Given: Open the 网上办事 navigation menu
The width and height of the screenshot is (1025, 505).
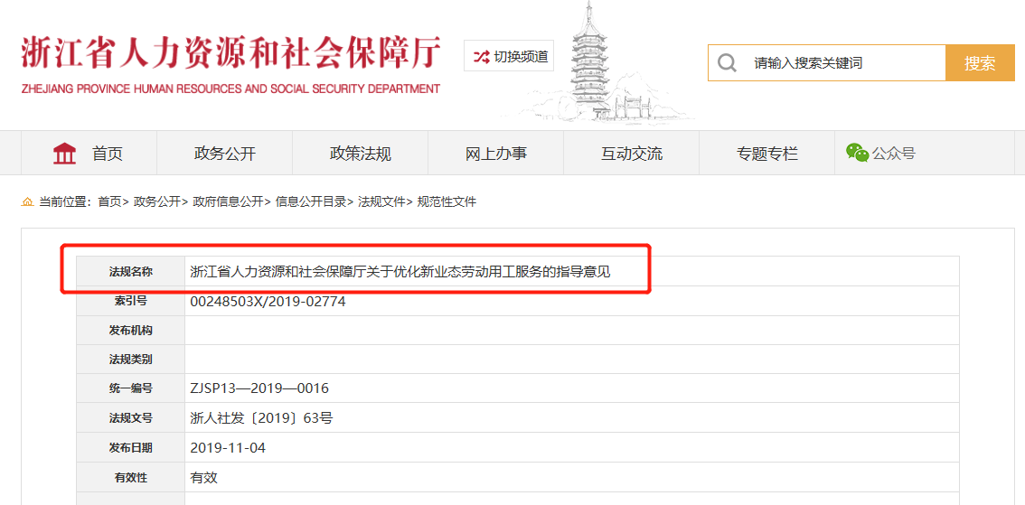Looking at the screenshot, I should click(496, 154).
